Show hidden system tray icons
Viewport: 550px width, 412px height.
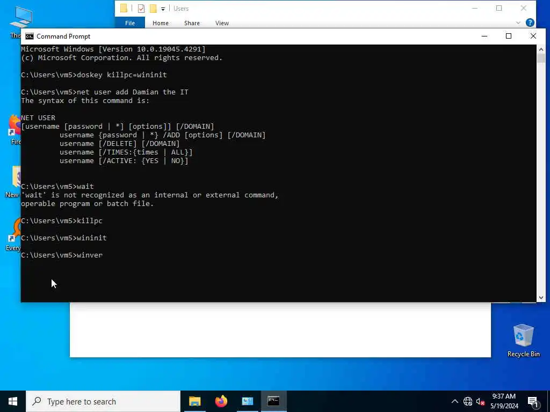click(x=454, y=401)
